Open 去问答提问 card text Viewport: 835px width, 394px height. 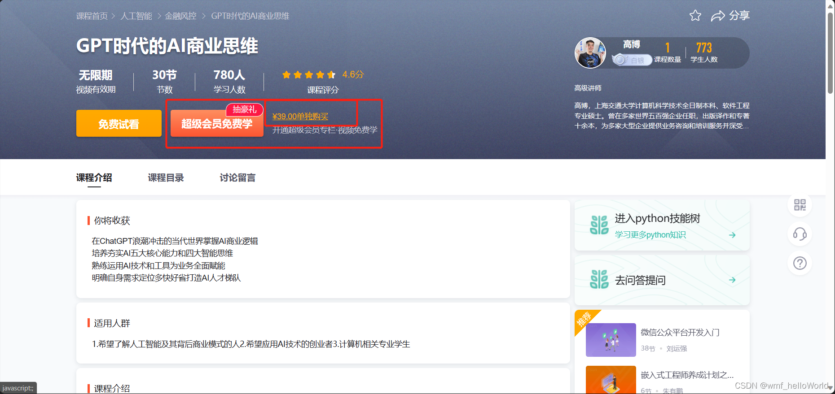(640, 280)
